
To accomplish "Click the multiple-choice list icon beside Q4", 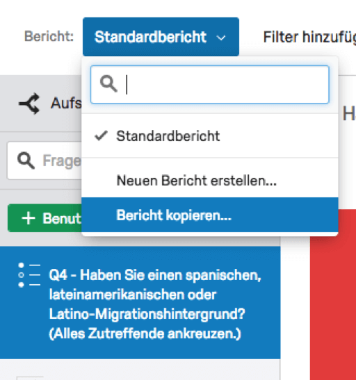I will click(29, 275).
